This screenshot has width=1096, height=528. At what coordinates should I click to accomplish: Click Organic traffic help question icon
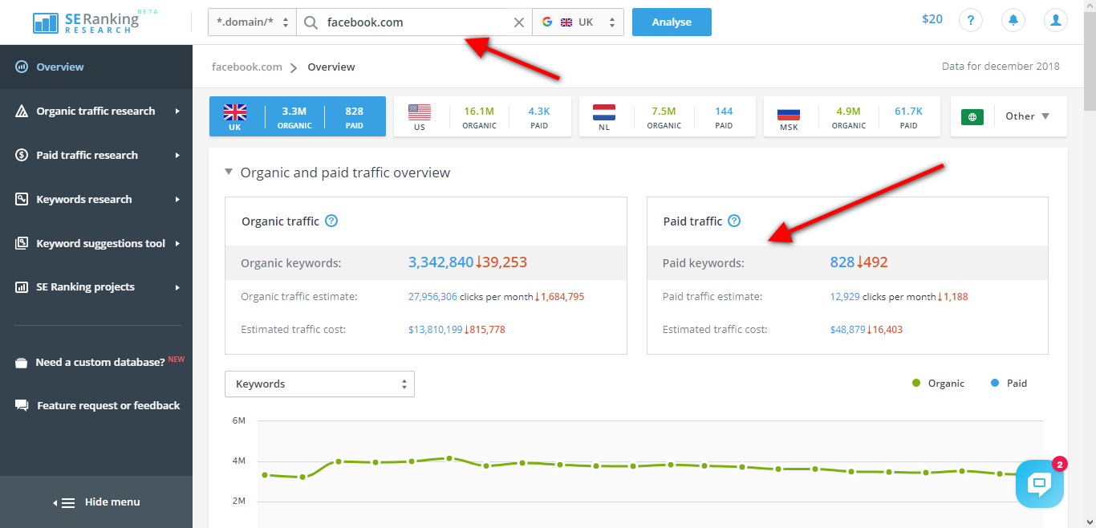[x=331, y=221]
